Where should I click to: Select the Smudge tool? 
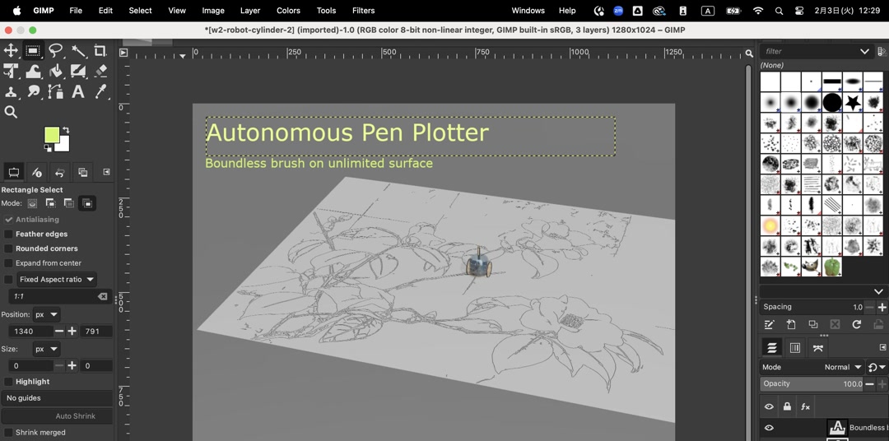[x=33, y=91]
